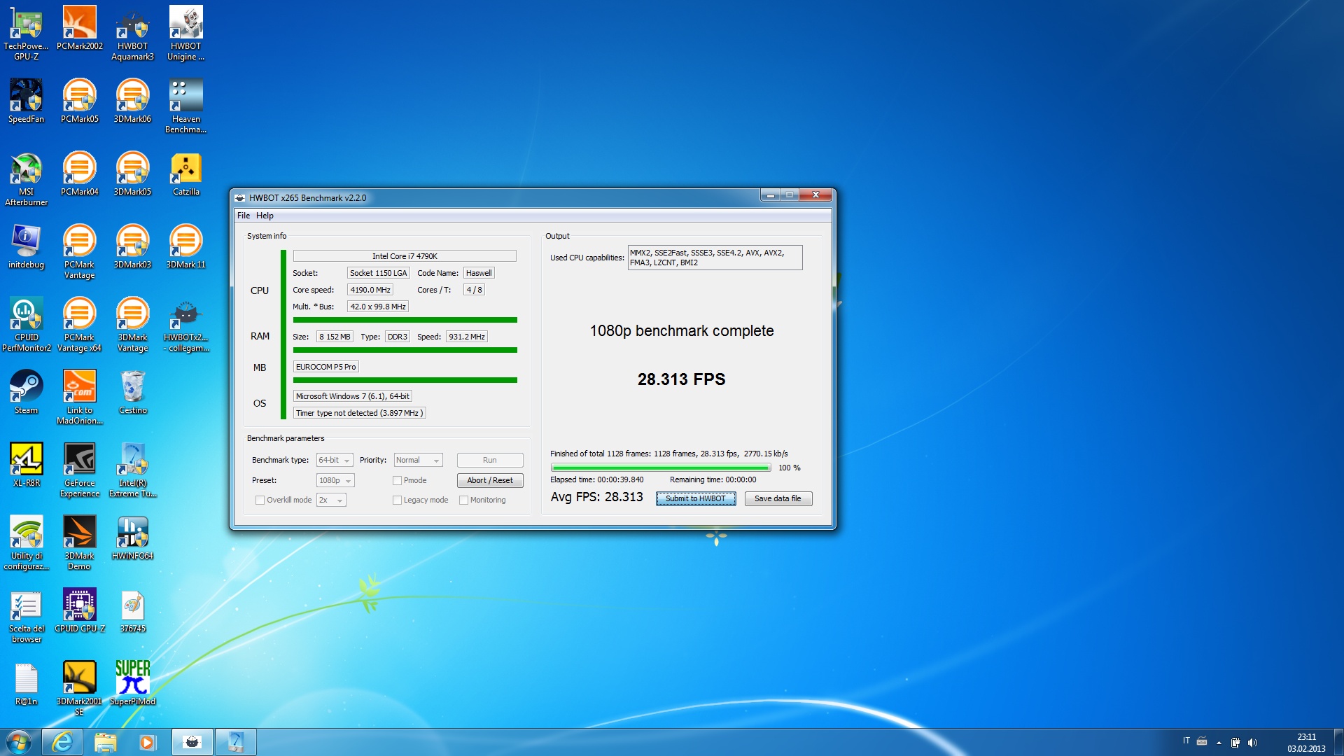1344x756 pixels.
Task: Click the 28.313 FPS result
Action: (x=681, y=379)
